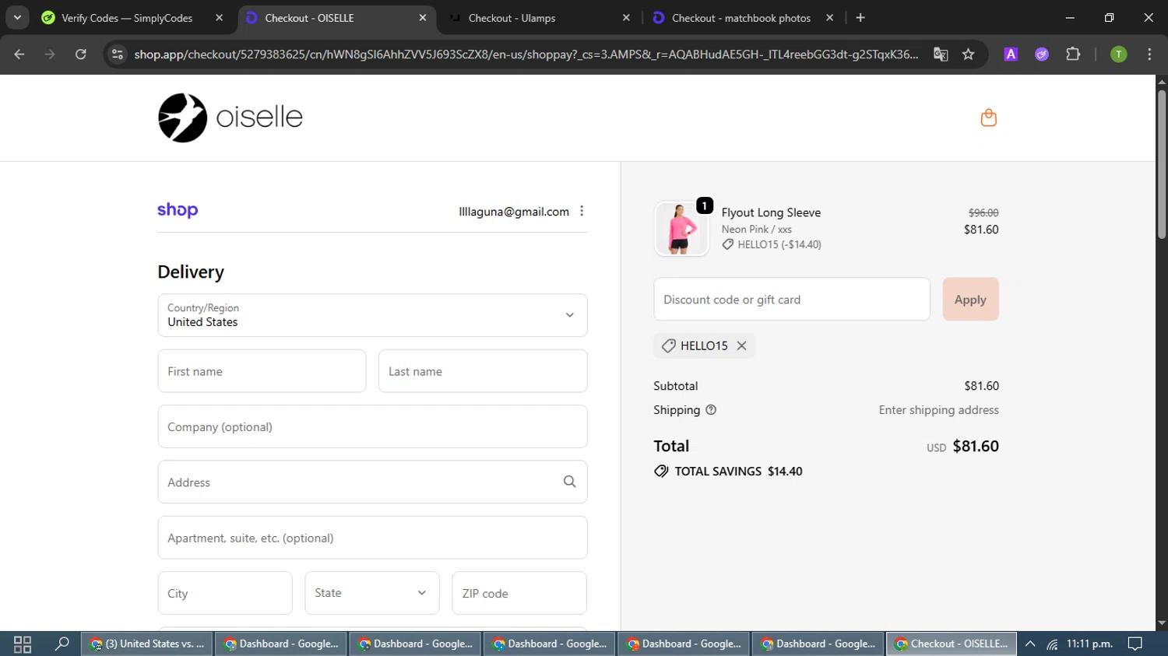Viewport: 1168px width, 656px height.
Task: Open the tab search dropdown arrow
Action: pyautogui.click(x=17, y=17)
